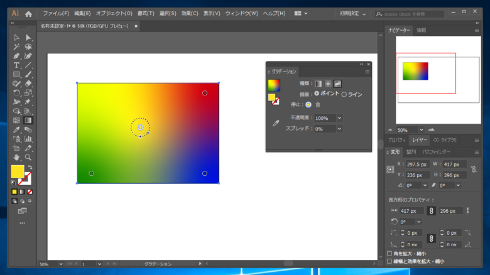Activate the Shape Builder tool
Viewport: 490px width, 275px height.
(16, 111)
